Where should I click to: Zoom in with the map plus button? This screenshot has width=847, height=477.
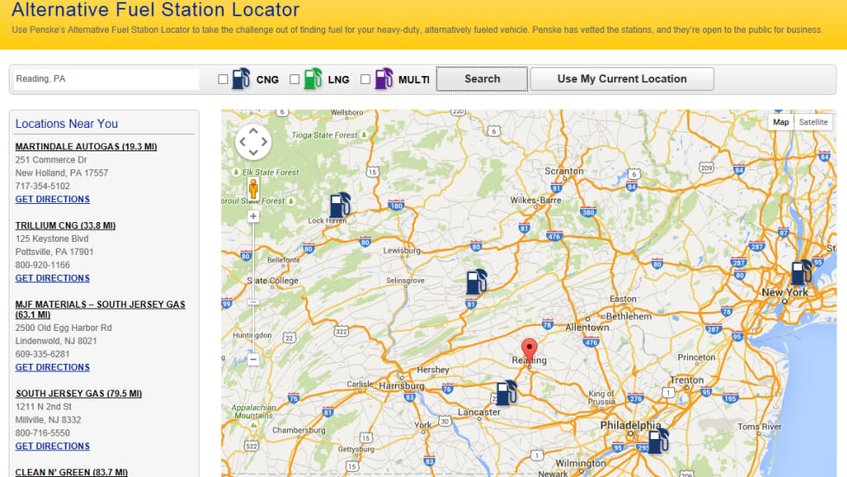tap(253, 216)
